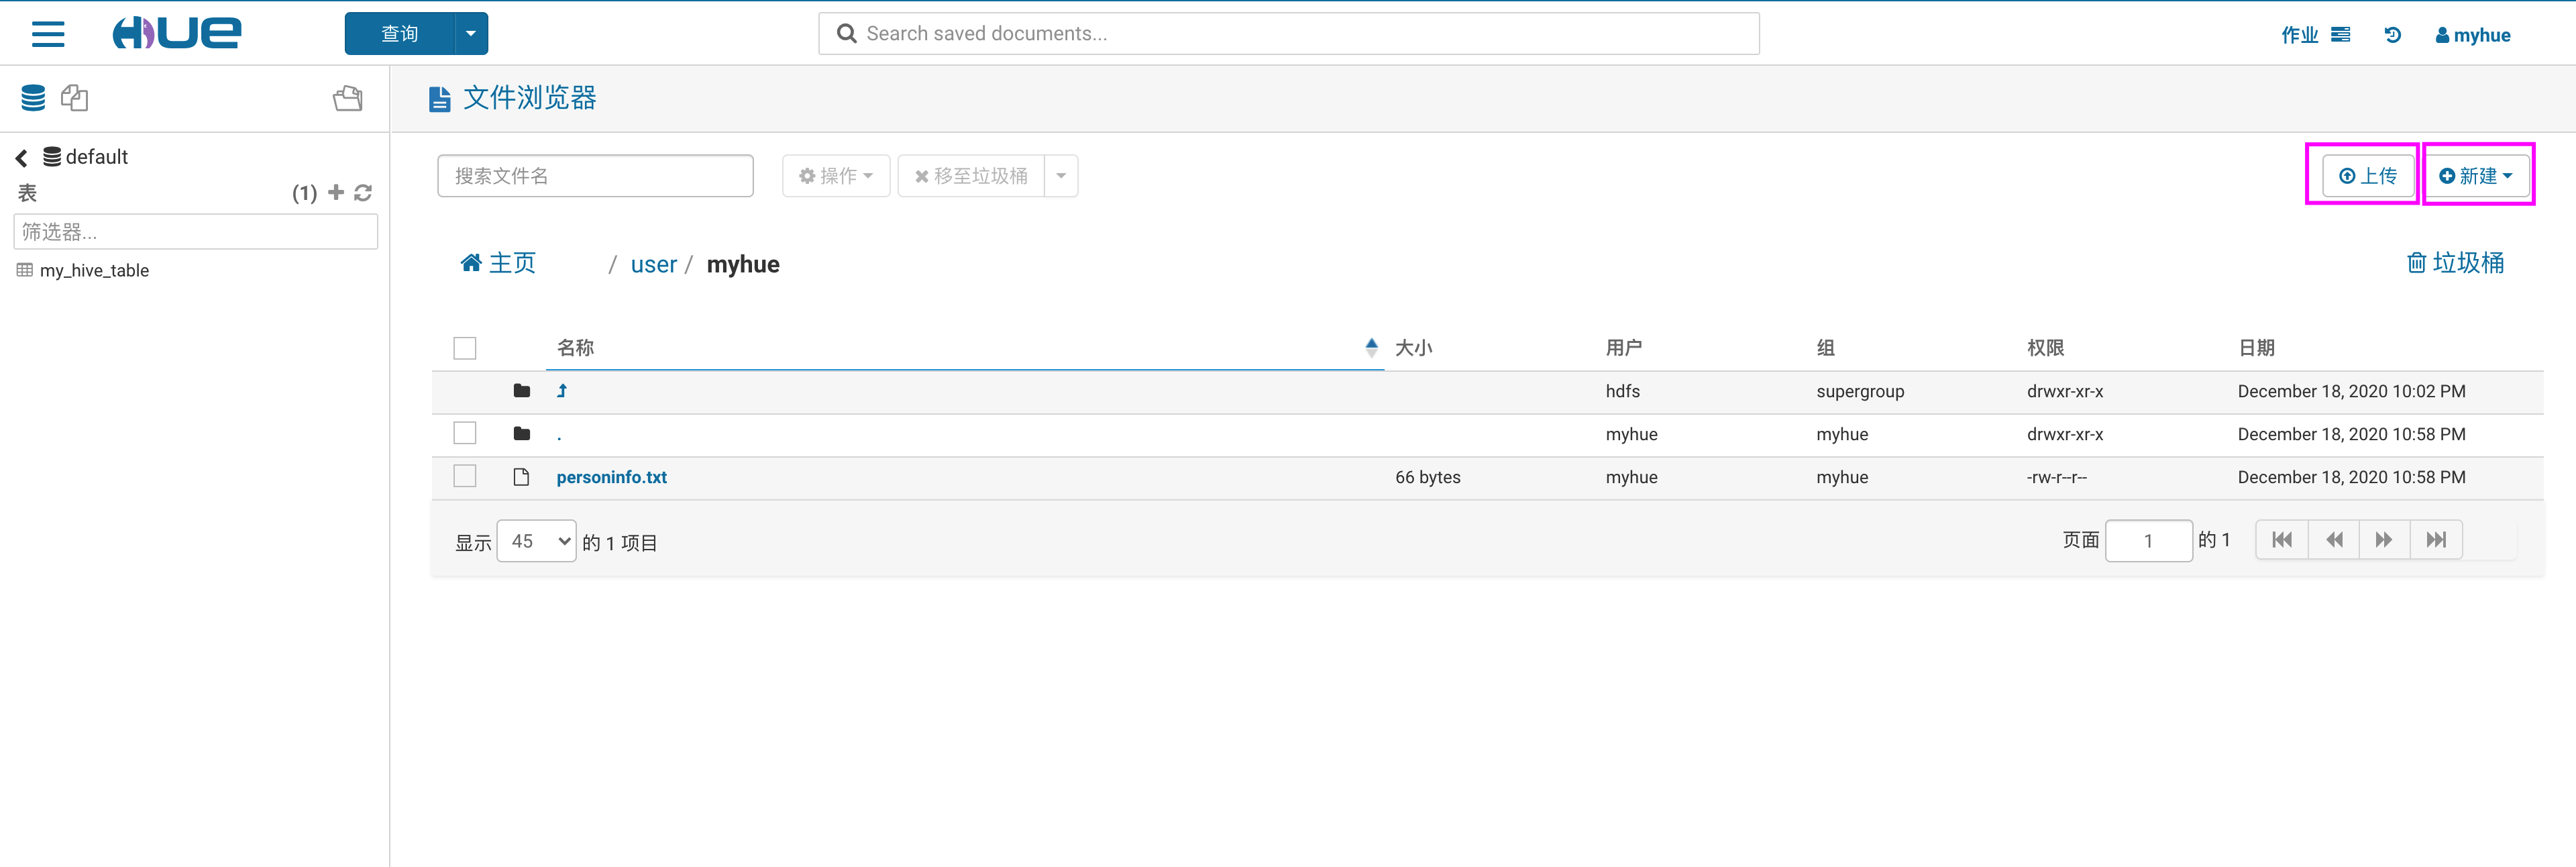The width and height of the screenshot is (2576, 867).
Task: Click the plus icon to create table
Action: pos(336,192)
